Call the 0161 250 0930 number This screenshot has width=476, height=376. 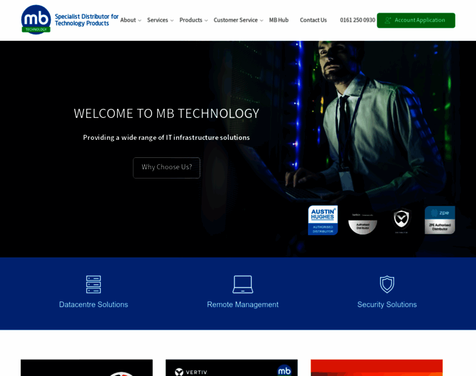coord(358,20)
